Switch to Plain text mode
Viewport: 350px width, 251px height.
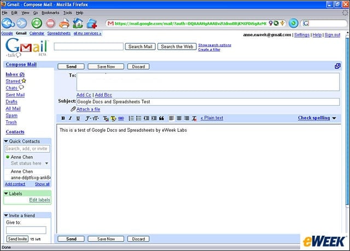pyautogui.click(x=212, y=118)
